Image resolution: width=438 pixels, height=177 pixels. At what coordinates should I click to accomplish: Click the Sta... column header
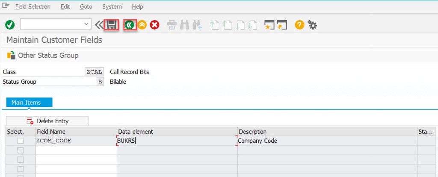click(x=426, y=132)
